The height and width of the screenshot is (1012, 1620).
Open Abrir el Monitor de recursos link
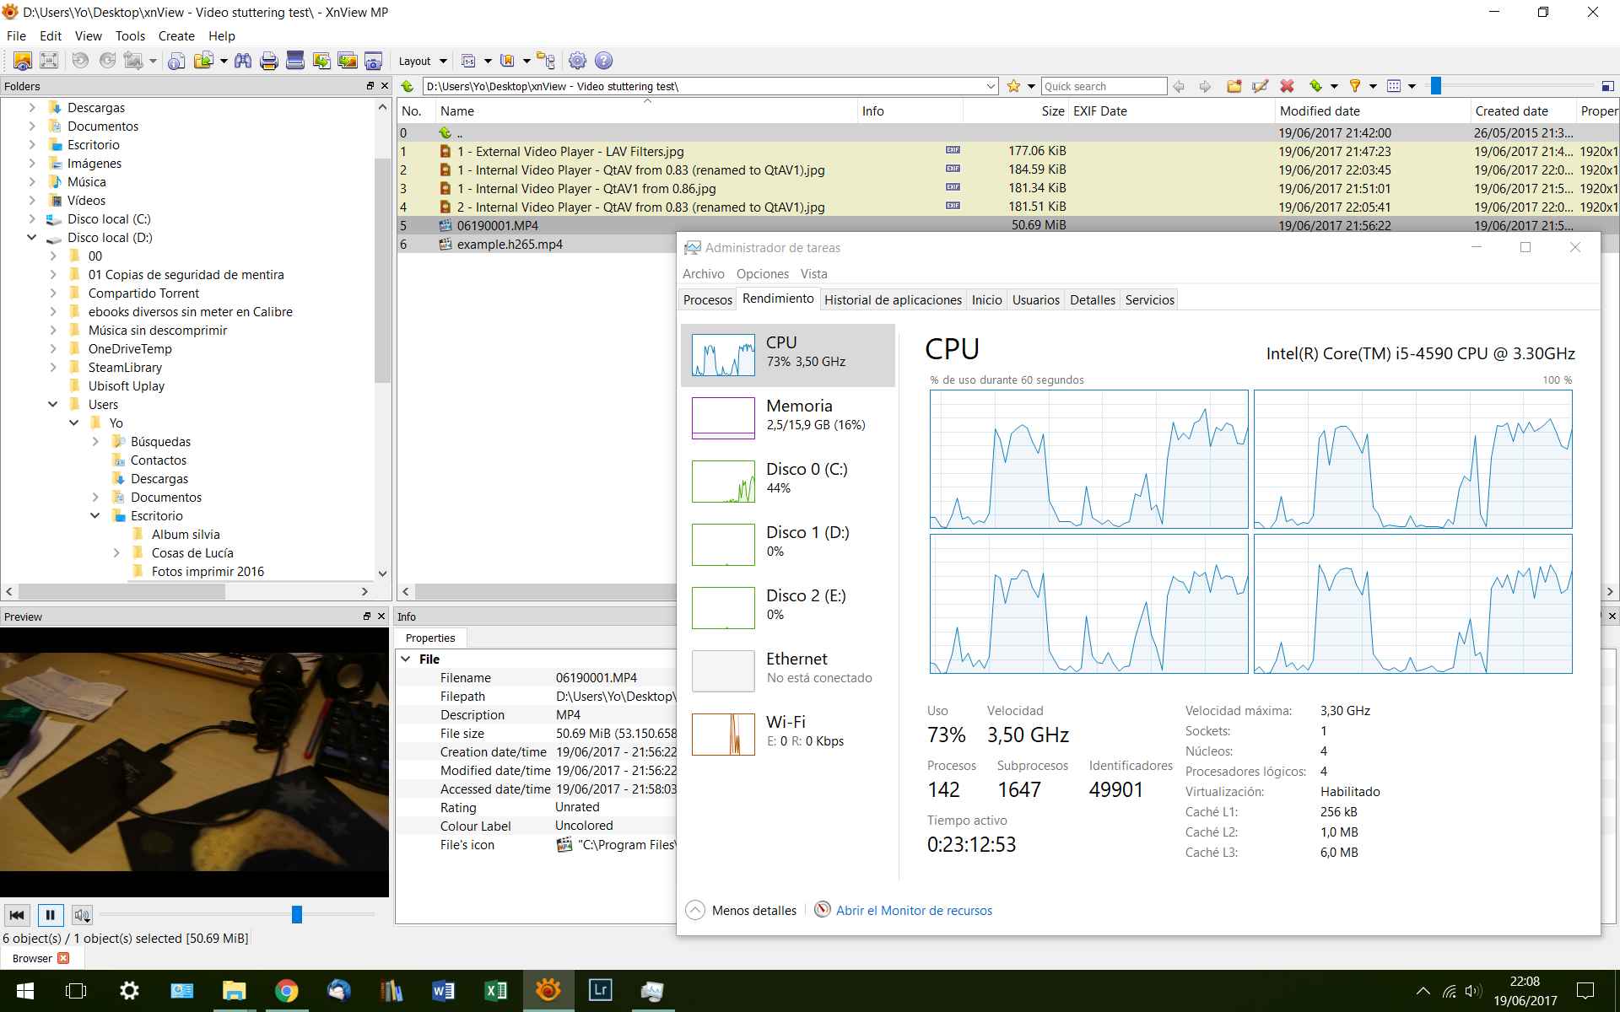[x=914, y=911]
